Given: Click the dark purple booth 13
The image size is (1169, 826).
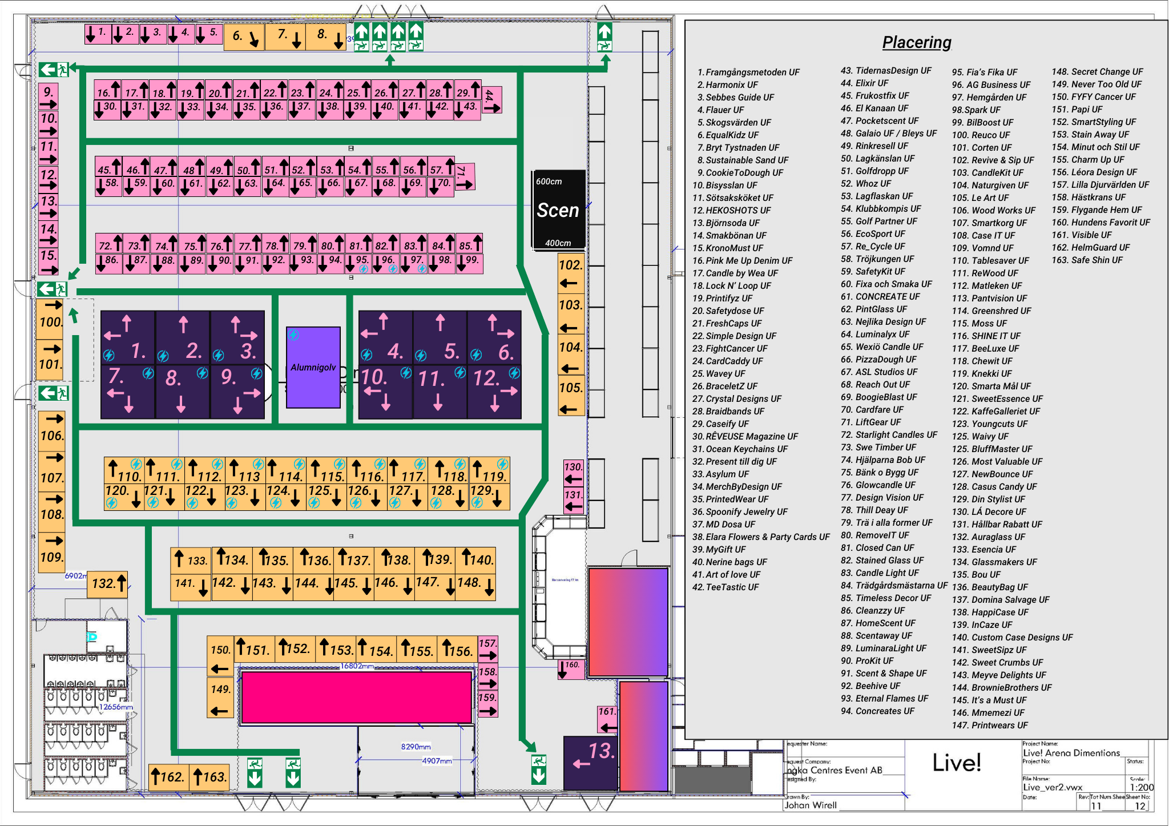Looking at the screenshot, I should click(x=591, y=763).
